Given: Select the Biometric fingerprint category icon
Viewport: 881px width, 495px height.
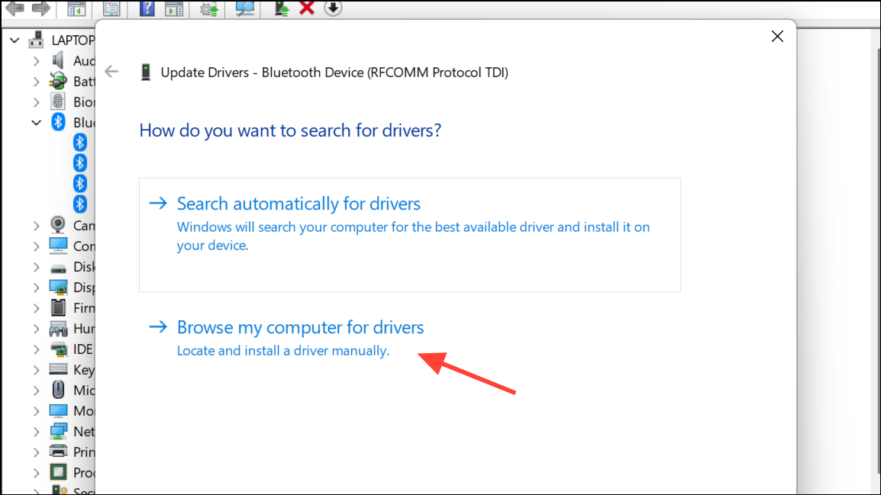Looking at the screenshot, I should click(x=58, y=101).
